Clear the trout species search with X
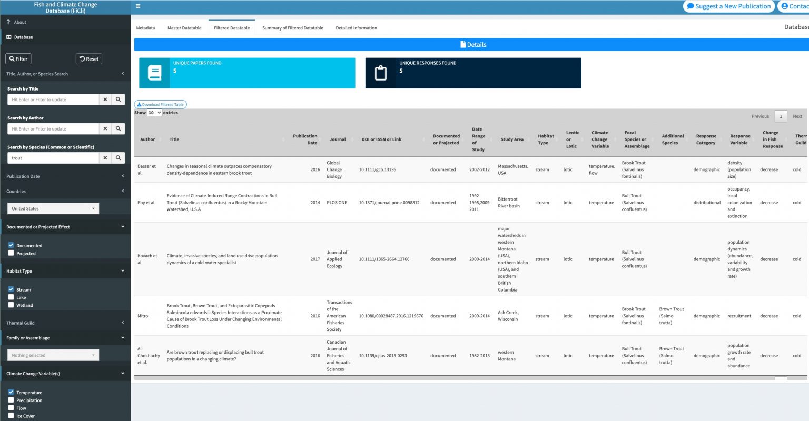 (105, 158)
